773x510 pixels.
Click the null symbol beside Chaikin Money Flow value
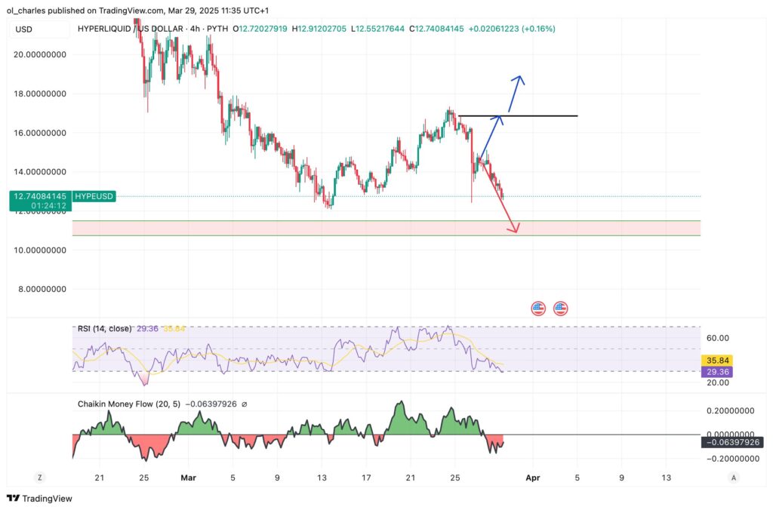(x=244, y=404)
